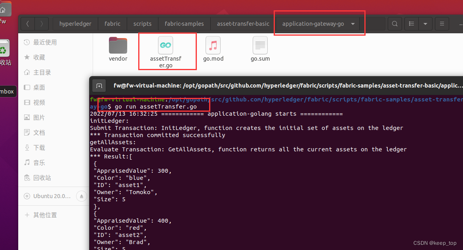Select the go.mod file
Viewport: 463px width, 250px height.
coord(213,49)
